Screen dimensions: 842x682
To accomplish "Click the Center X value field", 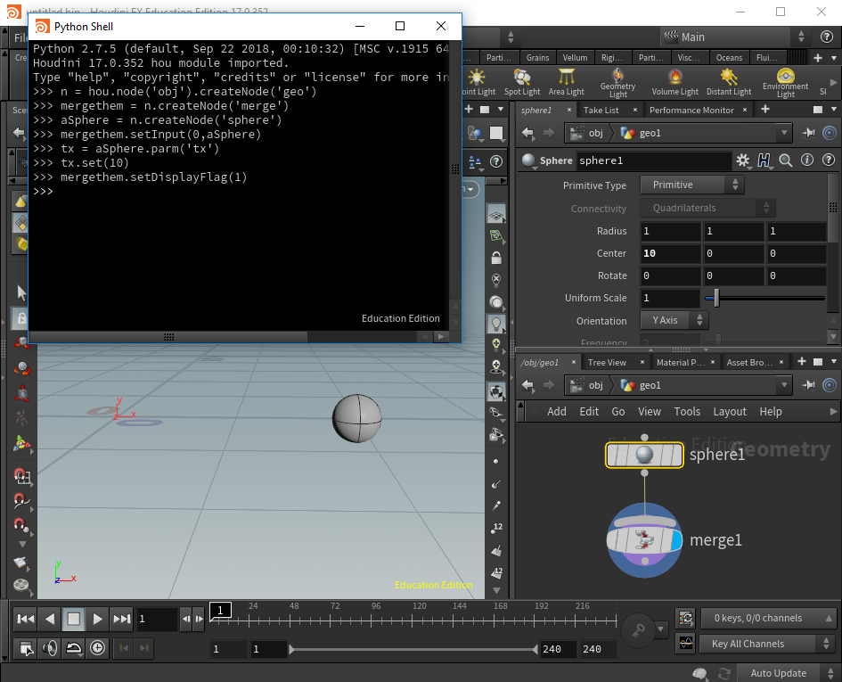I will [x=670, y=253].
